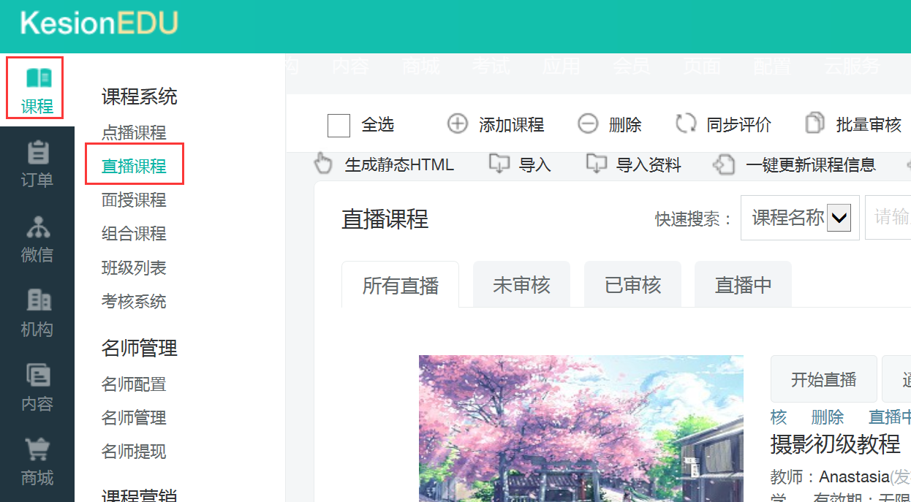Click the 添加课程 plus icon
This screenshot has height=502, width=911.
tap(457, 124)
